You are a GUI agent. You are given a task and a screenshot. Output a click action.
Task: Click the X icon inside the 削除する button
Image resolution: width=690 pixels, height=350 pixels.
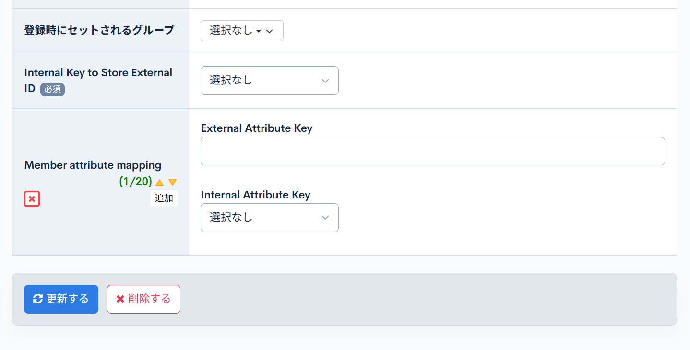(120, 299)
